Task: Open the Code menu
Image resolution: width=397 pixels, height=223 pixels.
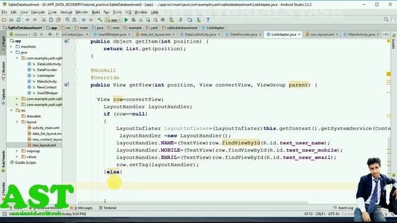Action: [52, 12]
